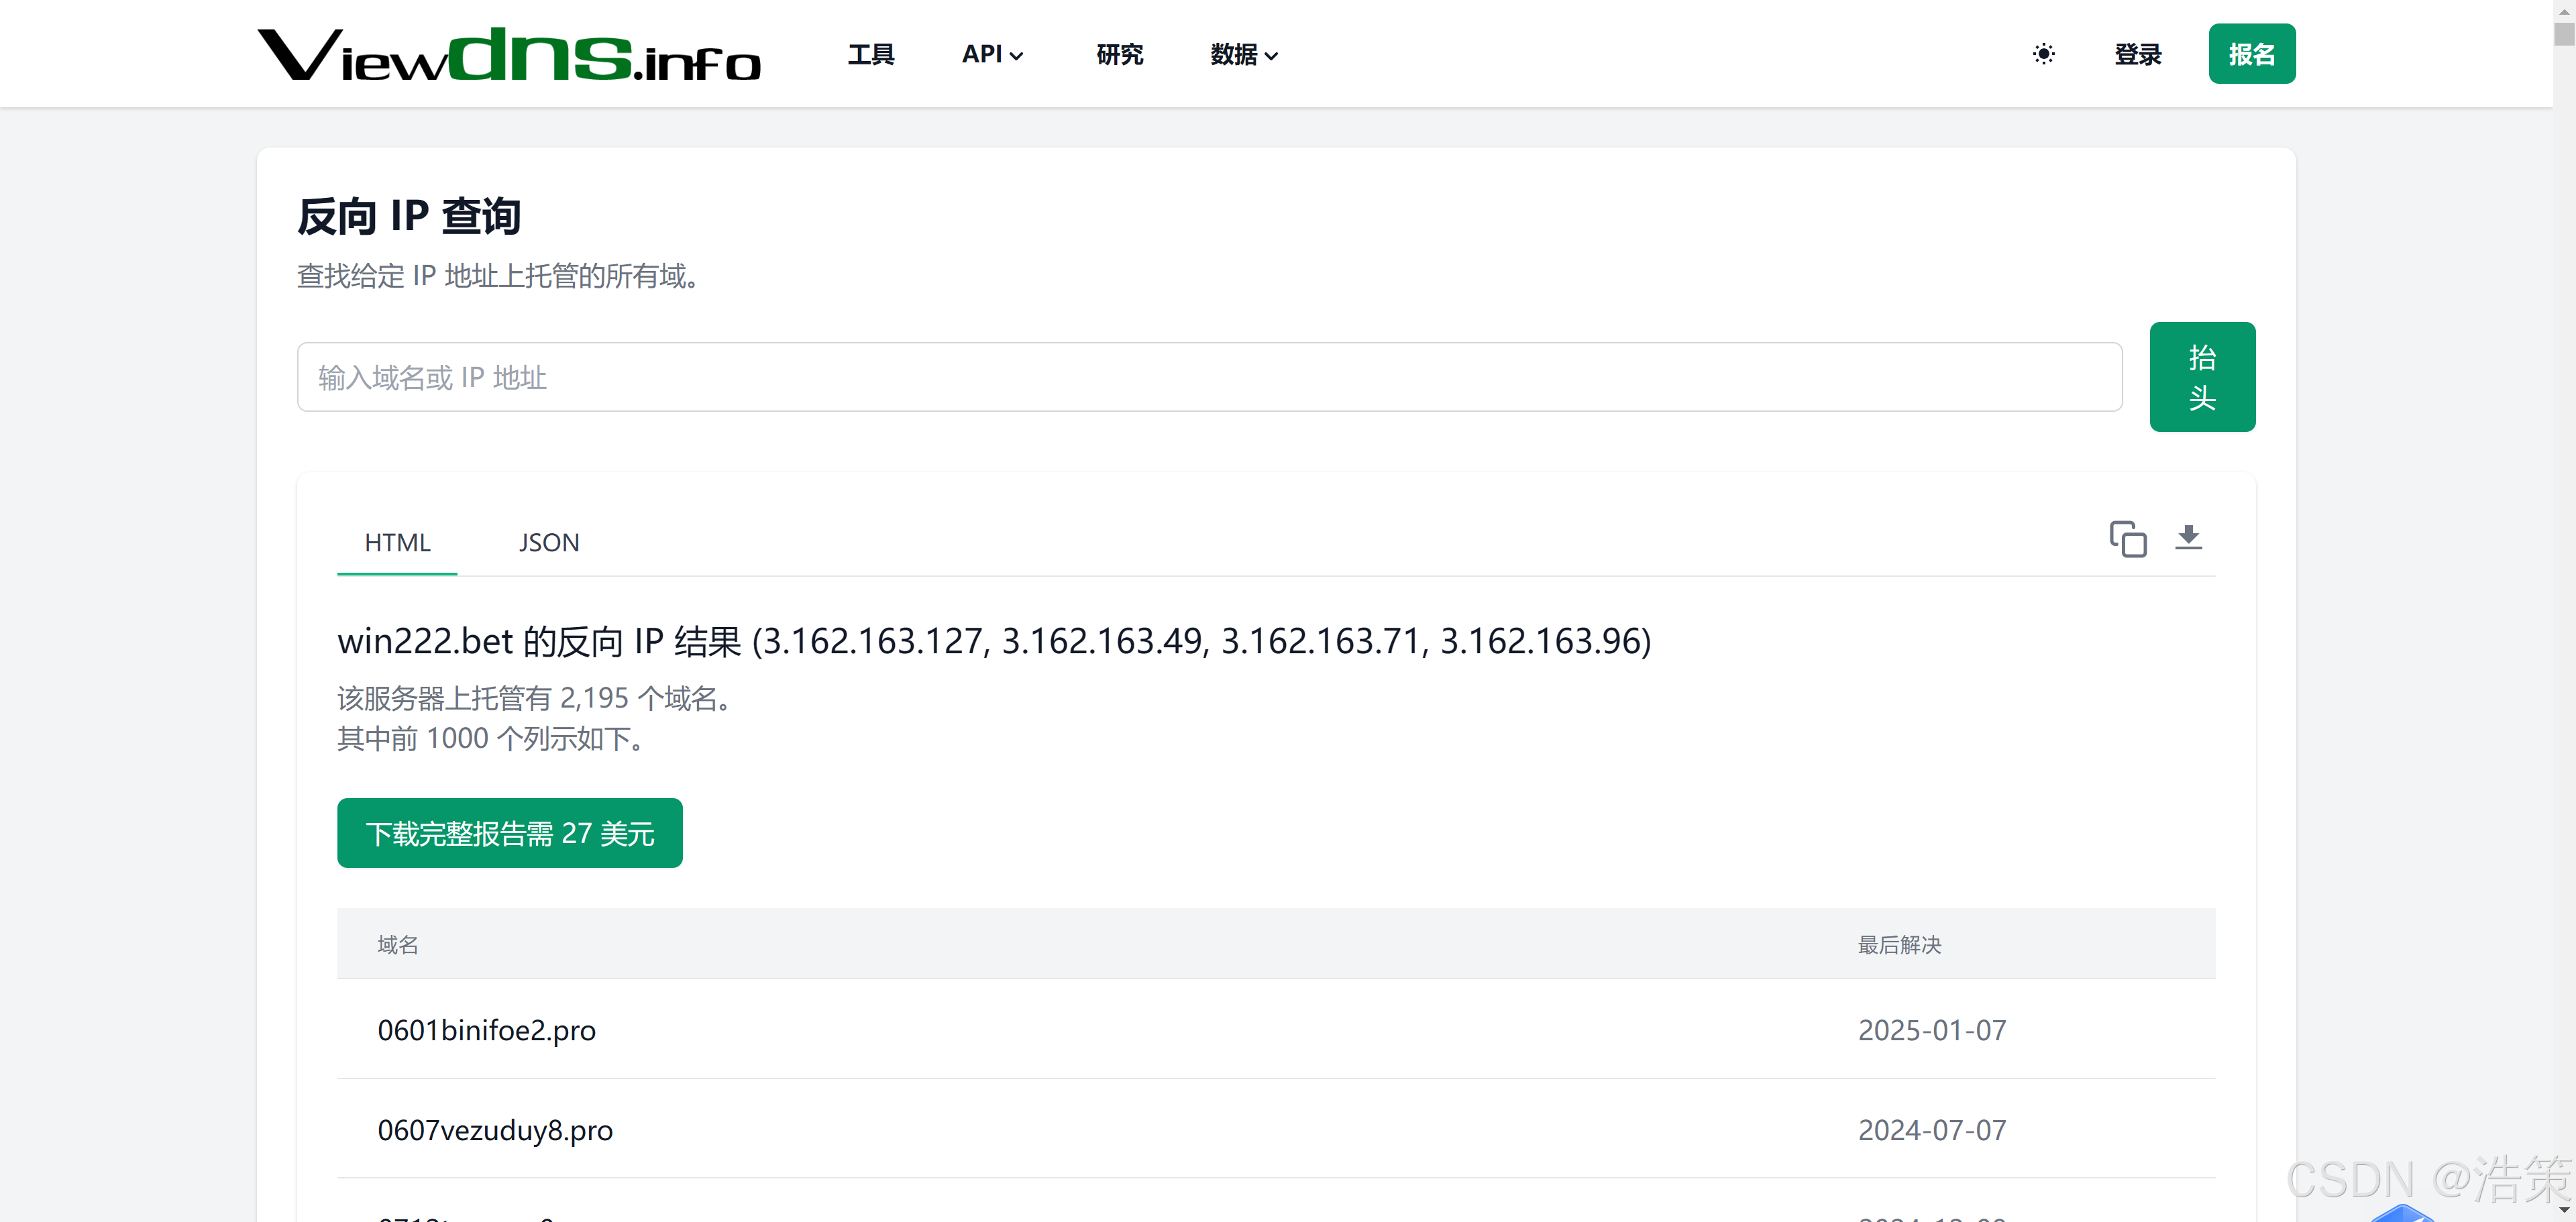2576x1222 pixels.
Task: Click the 登录 login link
Action: click(2137, 54)
